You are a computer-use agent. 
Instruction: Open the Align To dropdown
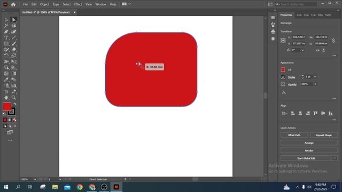(284, 114)
